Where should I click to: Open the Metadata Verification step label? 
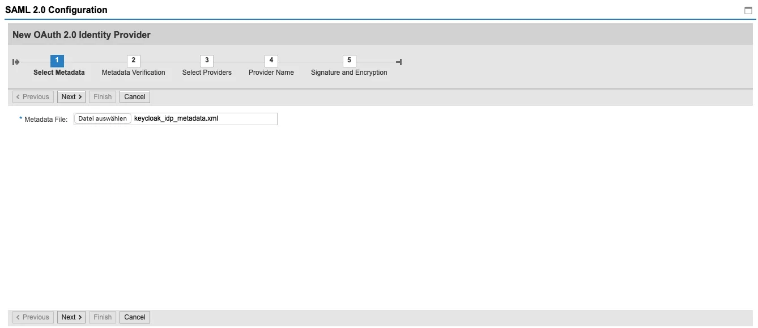click(133, 73)
